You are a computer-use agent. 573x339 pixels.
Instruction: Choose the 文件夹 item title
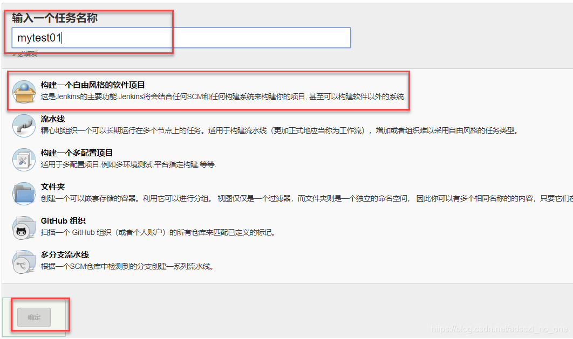(x=53, y=187)
